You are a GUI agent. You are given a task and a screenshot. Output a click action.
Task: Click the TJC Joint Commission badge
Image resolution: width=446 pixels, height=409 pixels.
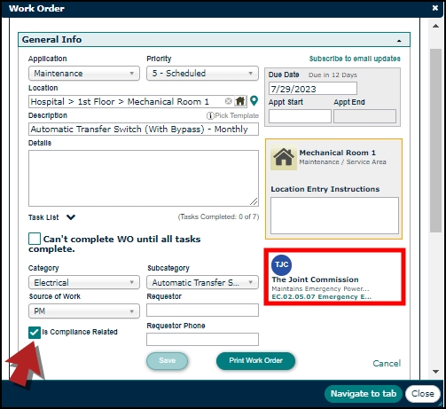281,264
